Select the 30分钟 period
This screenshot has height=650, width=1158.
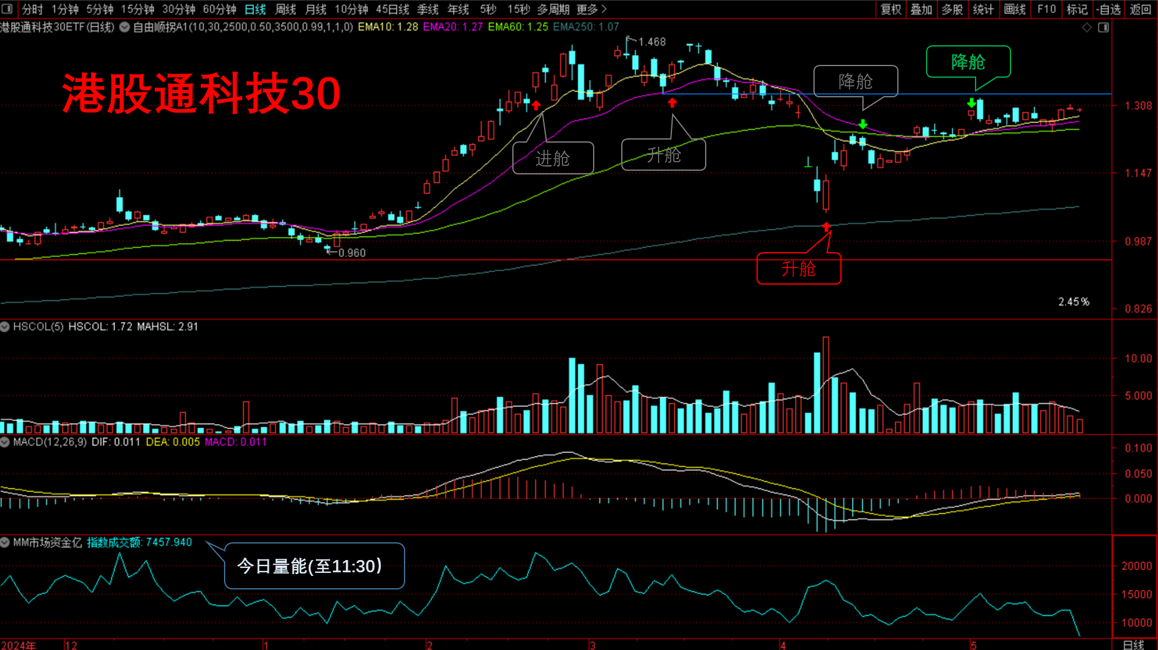(x=179, y=9)
